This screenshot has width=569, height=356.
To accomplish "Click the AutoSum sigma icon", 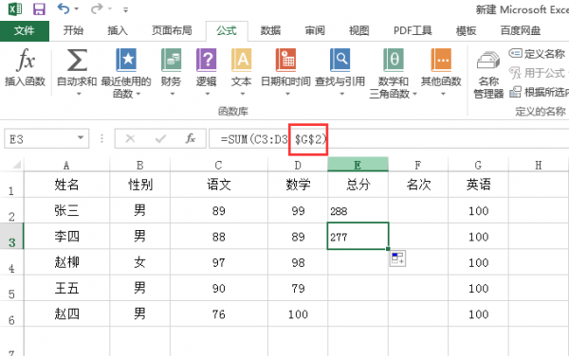I will coord(77,60).
